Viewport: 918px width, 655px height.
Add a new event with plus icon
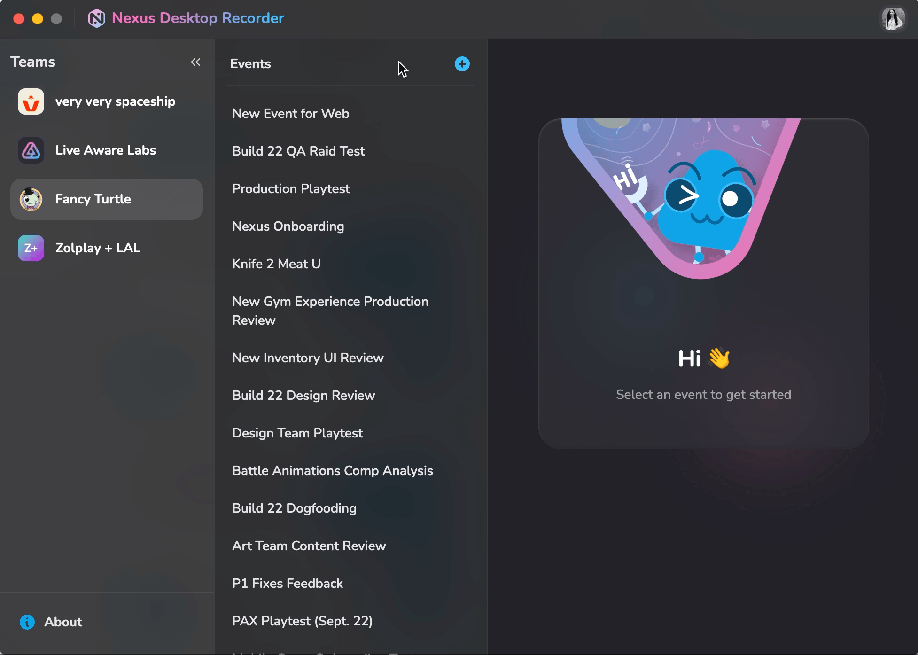[x=462, y=64]
